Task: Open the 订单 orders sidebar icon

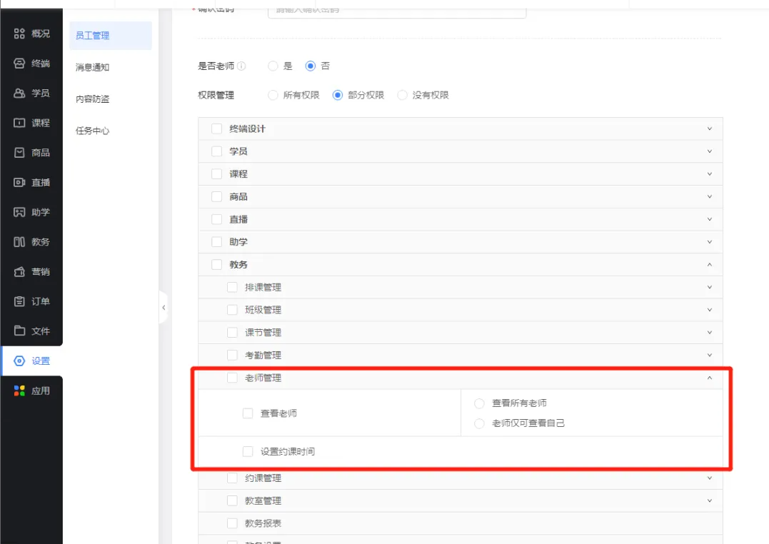Action: click(19, 301)
